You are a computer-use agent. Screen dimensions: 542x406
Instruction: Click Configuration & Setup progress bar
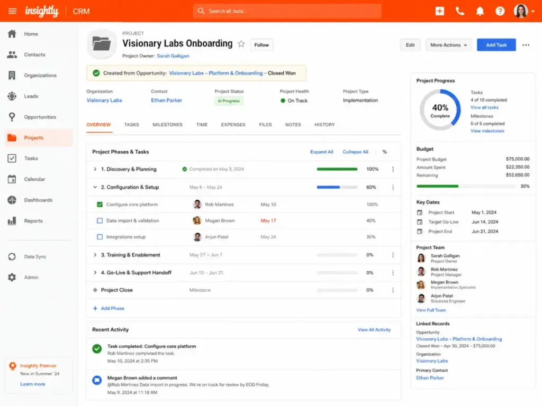click(337, 187)
